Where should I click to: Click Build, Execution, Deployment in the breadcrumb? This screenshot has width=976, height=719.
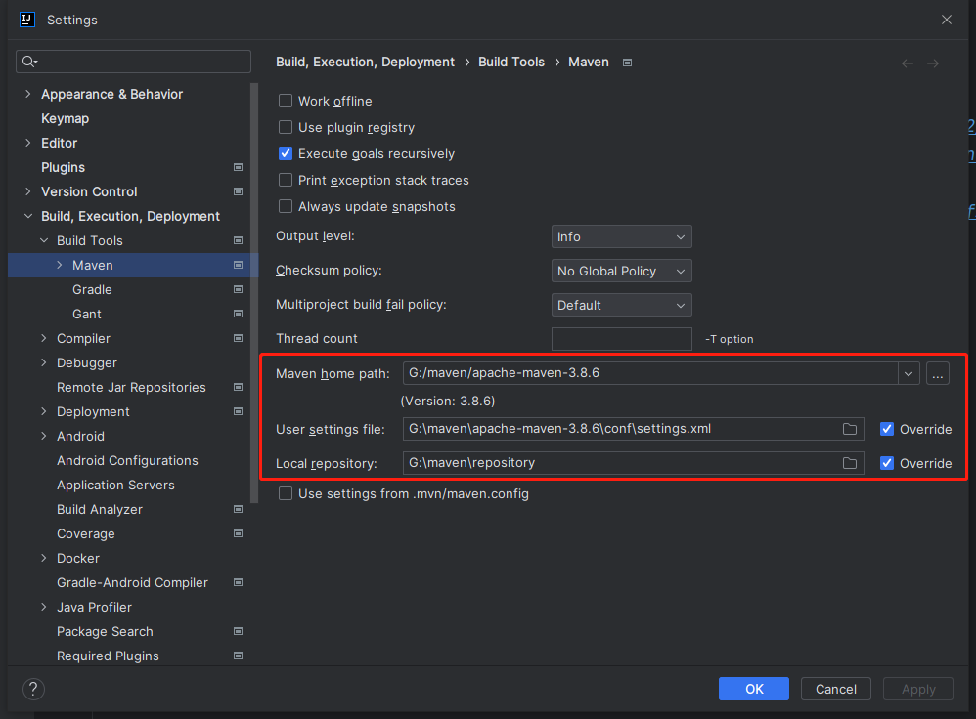click(366, 63)
